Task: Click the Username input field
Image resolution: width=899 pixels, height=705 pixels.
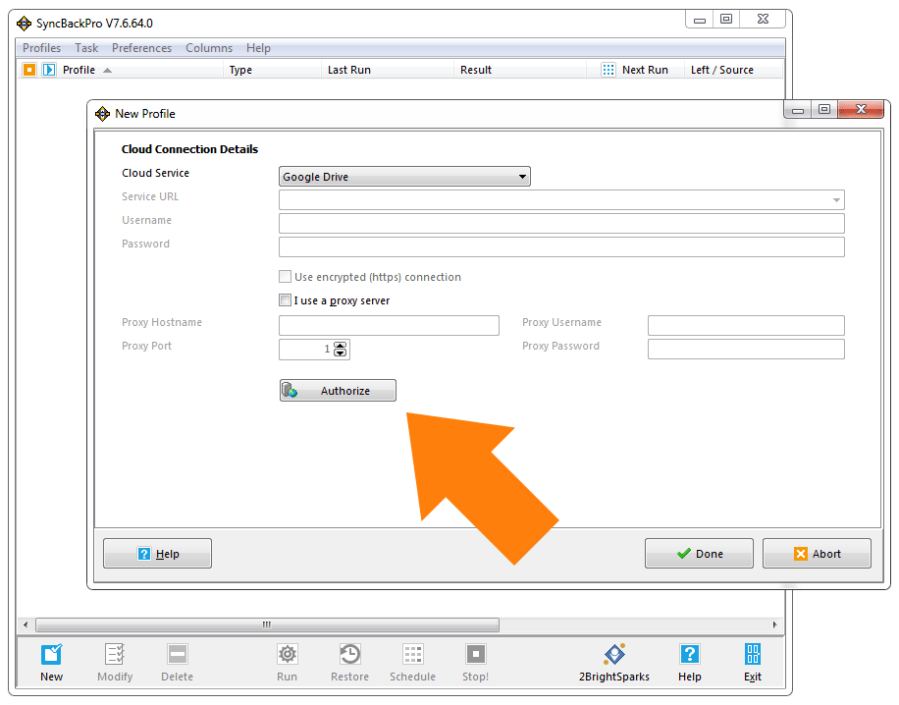Action: pos(561,224)
